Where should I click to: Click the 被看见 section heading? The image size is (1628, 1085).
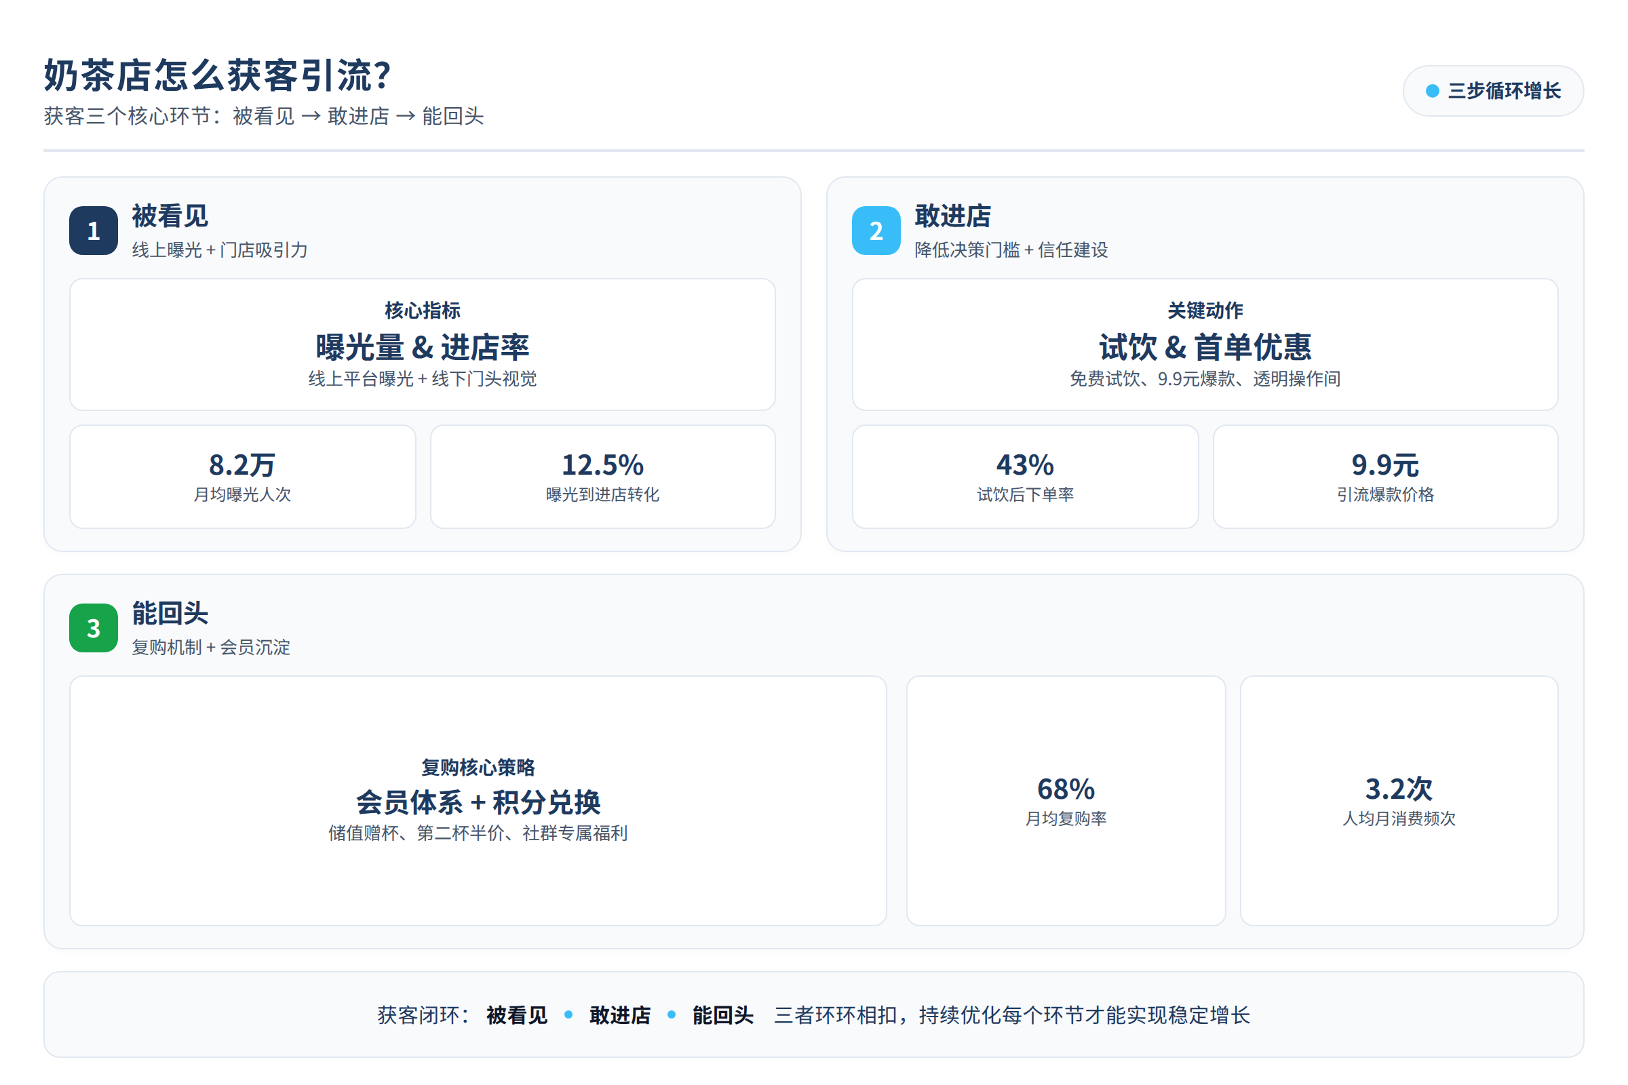170,216
